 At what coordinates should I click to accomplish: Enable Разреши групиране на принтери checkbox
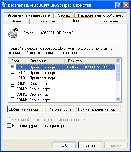point(9,126)
